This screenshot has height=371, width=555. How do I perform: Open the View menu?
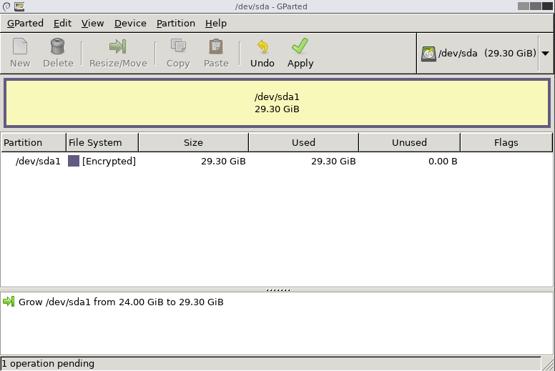click(x=92, y=24)
